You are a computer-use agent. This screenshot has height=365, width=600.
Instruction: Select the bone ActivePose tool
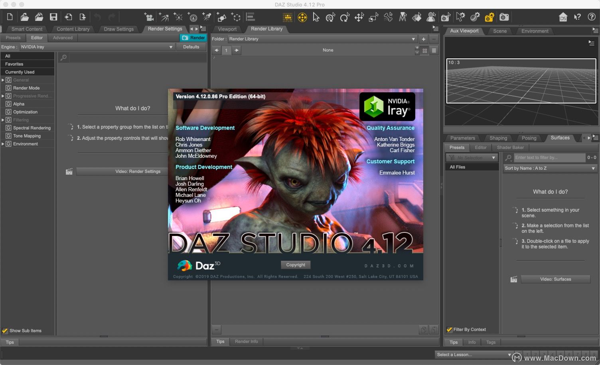tap(388, 17)
